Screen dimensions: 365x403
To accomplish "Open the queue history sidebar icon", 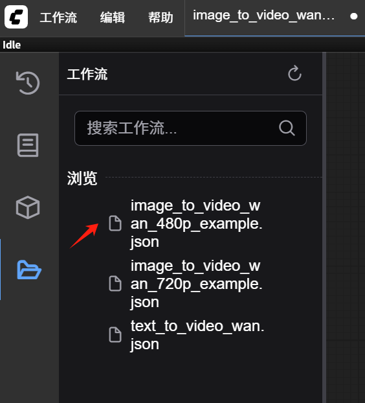I will coord(28,83).
